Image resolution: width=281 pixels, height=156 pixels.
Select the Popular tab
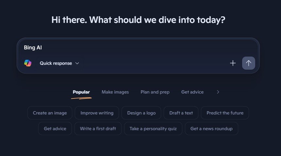[x=81, y=92]
